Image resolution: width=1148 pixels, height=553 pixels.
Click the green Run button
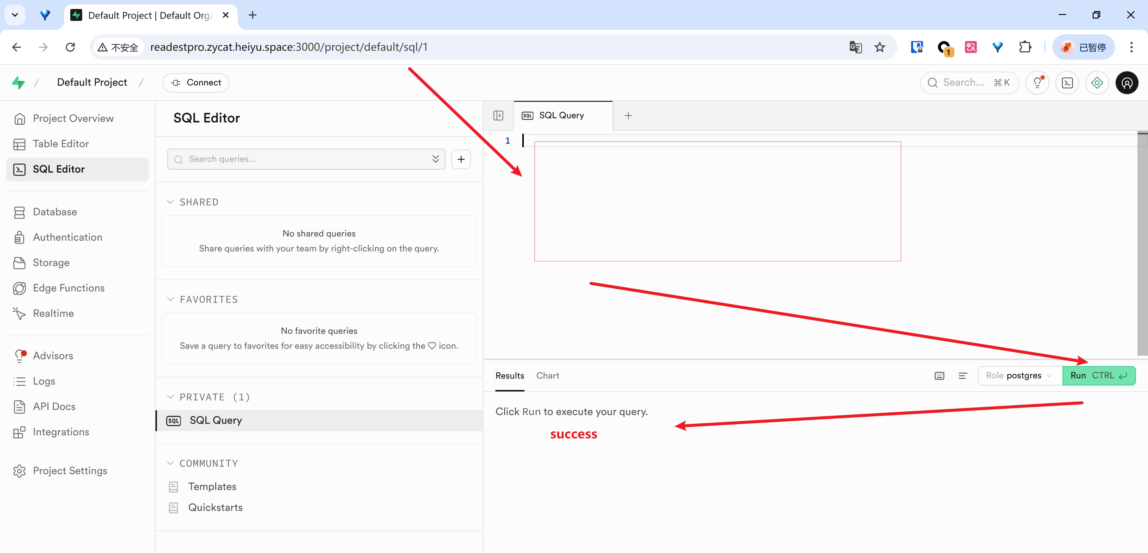[1099, 376]
